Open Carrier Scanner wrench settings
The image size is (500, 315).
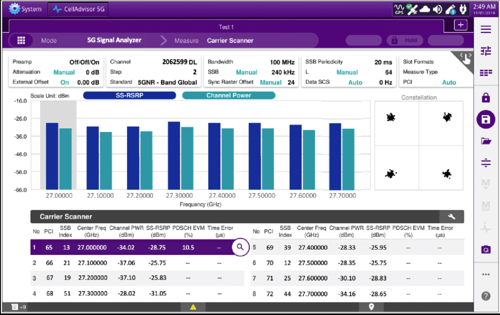pyautogui.click(x=451, y=217)
